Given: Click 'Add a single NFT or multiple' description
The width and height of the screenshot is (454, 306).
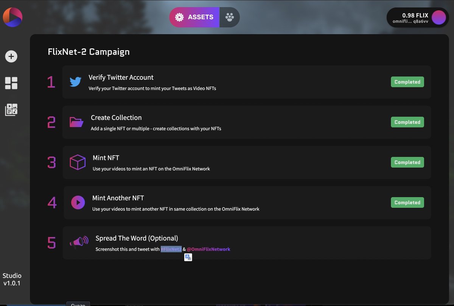Looking at the screenshot, I should (x=156, y=128).
